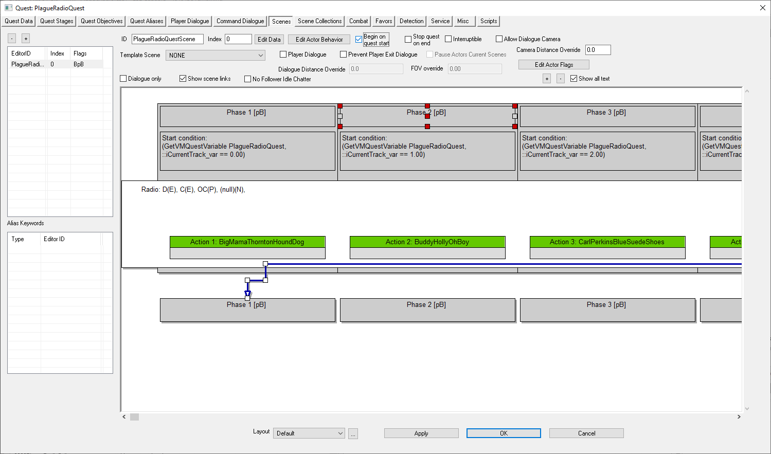Click the Radio actor label row
The height and width of the screenshot is (454, 771).
(193, 190)
